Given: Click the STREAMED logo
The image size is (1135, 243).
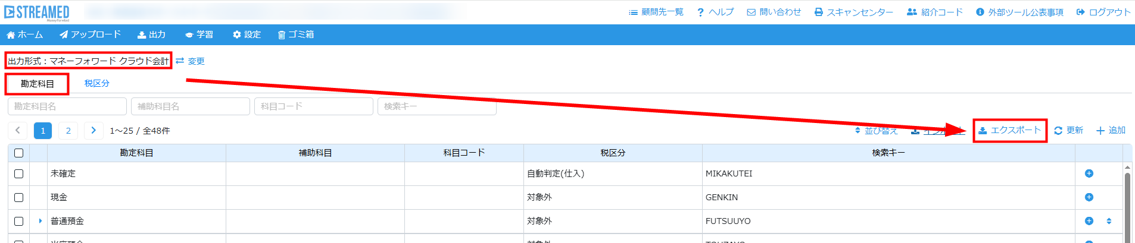Looking at the screenshot, I should coord(37,12).
